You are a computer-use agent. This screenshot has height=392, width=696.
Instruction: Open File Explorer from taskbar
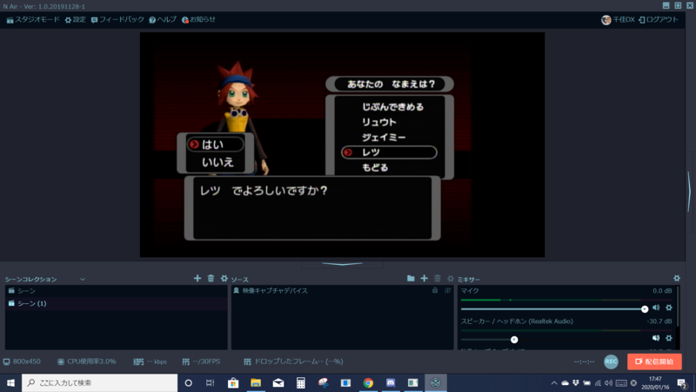coord(256,382)
